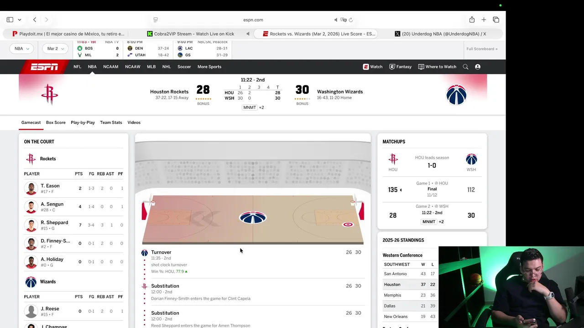Open the Mar 2 date dropdown

tap(55, 48)
